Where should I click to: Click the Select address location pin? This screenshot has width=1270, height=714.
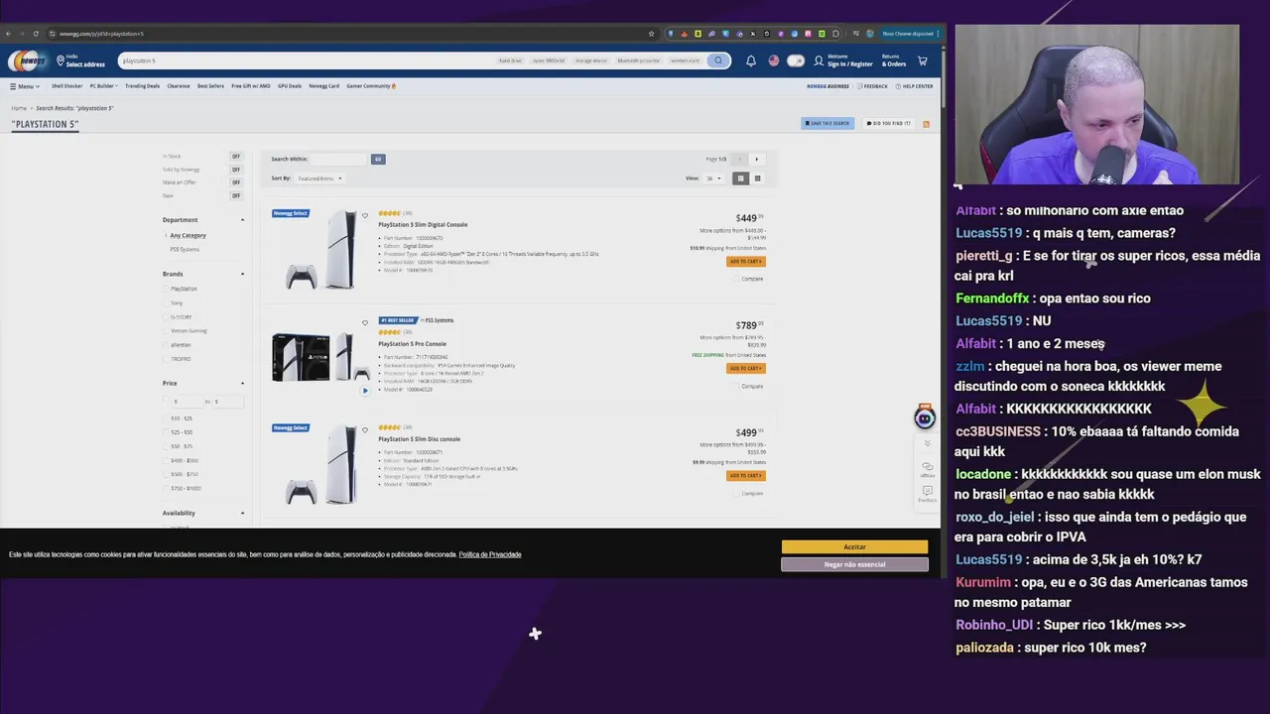tap(60, 60)
